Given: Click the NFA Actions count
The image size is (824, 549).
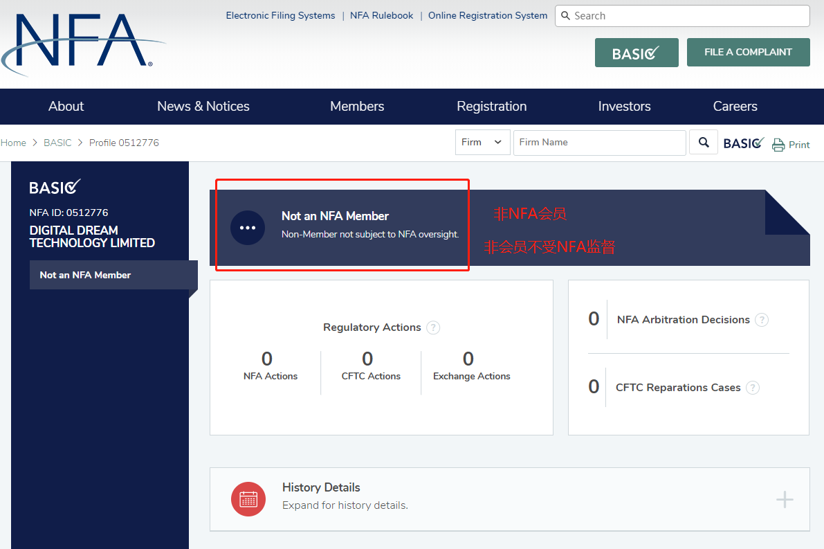Looking at the screenshot, I should point(267,359).
